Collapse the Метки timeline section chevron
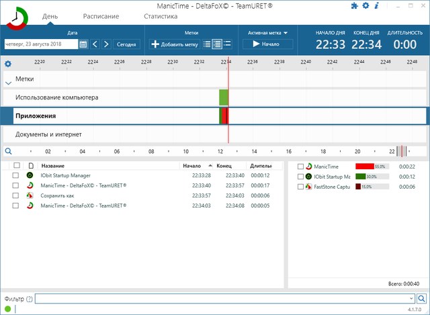 (8, 83)
